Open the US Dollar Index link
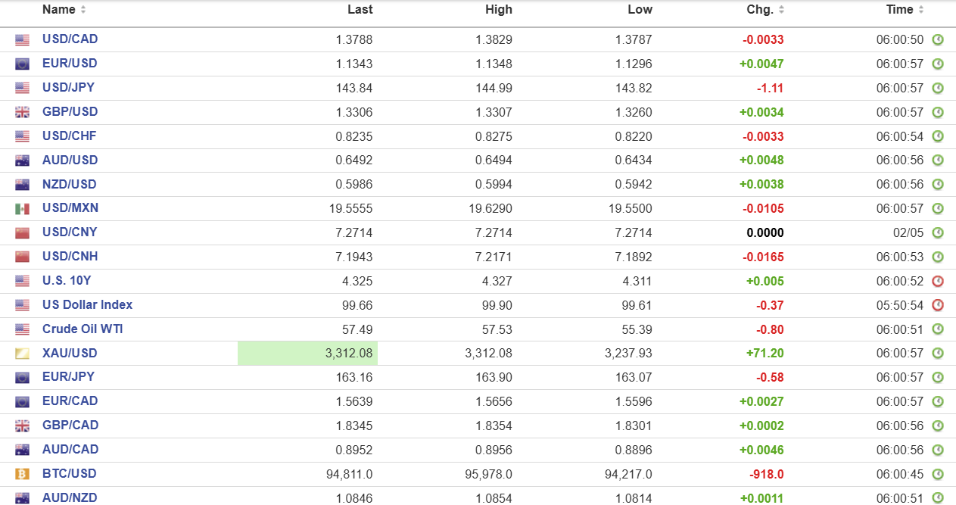The width and height of the screenshot is (956, 505). [x=87, y=304]
